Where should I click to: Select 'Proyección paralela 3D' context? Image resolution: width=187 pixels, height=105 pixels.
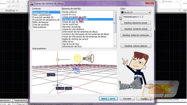point(43,17)
